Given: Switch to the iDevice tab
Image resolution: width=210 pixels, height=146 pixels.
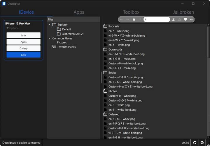Looking at the screenshot, I should pos(26,12).
